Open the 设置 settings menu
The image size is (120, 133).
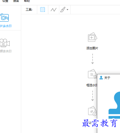[5, 1]
